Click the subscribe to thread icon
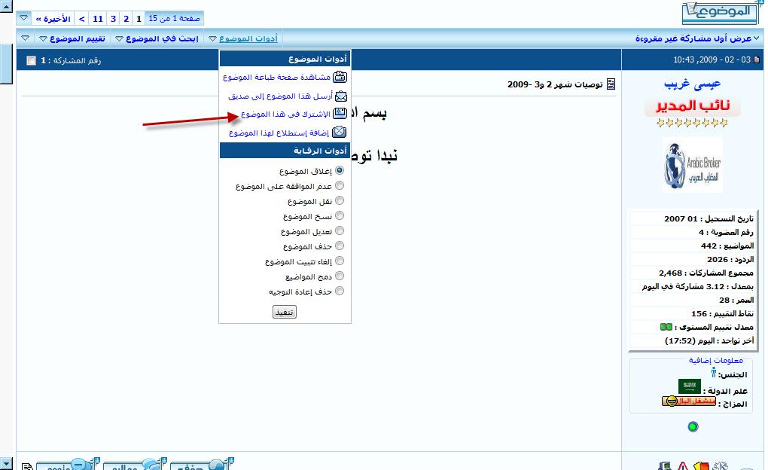 tap(340, 114)
